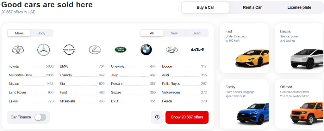Click the Mercedes-Benz count 2905
Viewport: 324px width, 131px height.
[x=50, y=75]
